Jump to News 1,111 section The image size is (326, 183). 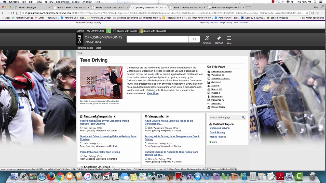click(216, 89)
